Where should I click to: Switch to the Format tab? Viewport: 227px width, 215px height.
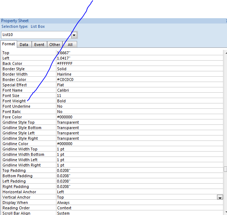(9, 44)
